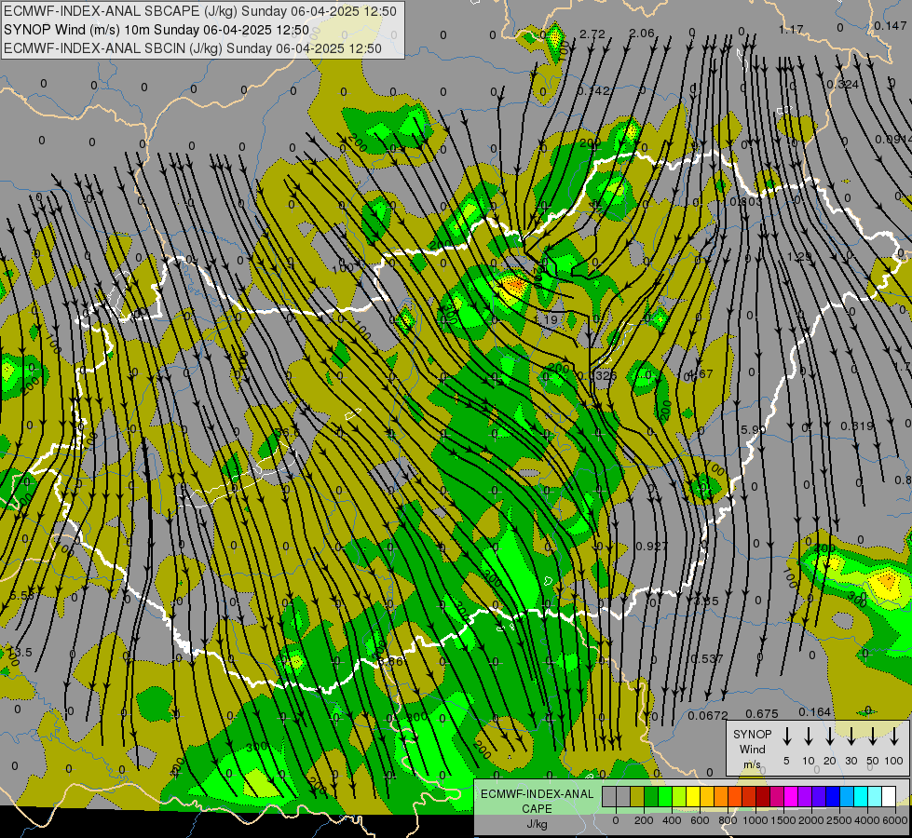Click the 'SYNOP Wind (m/s) 10m' title line
Screen dimensions: 912x838
pyautogui.click(x=156, y=30)
